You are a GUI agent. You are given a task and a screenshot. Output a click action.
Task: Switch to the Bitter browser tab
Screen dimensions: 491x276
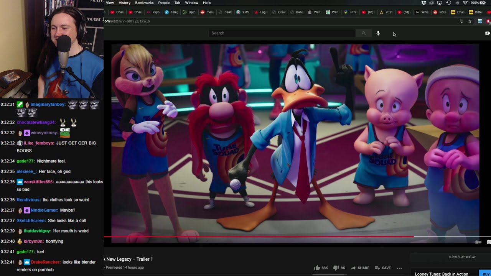[476, 12]
